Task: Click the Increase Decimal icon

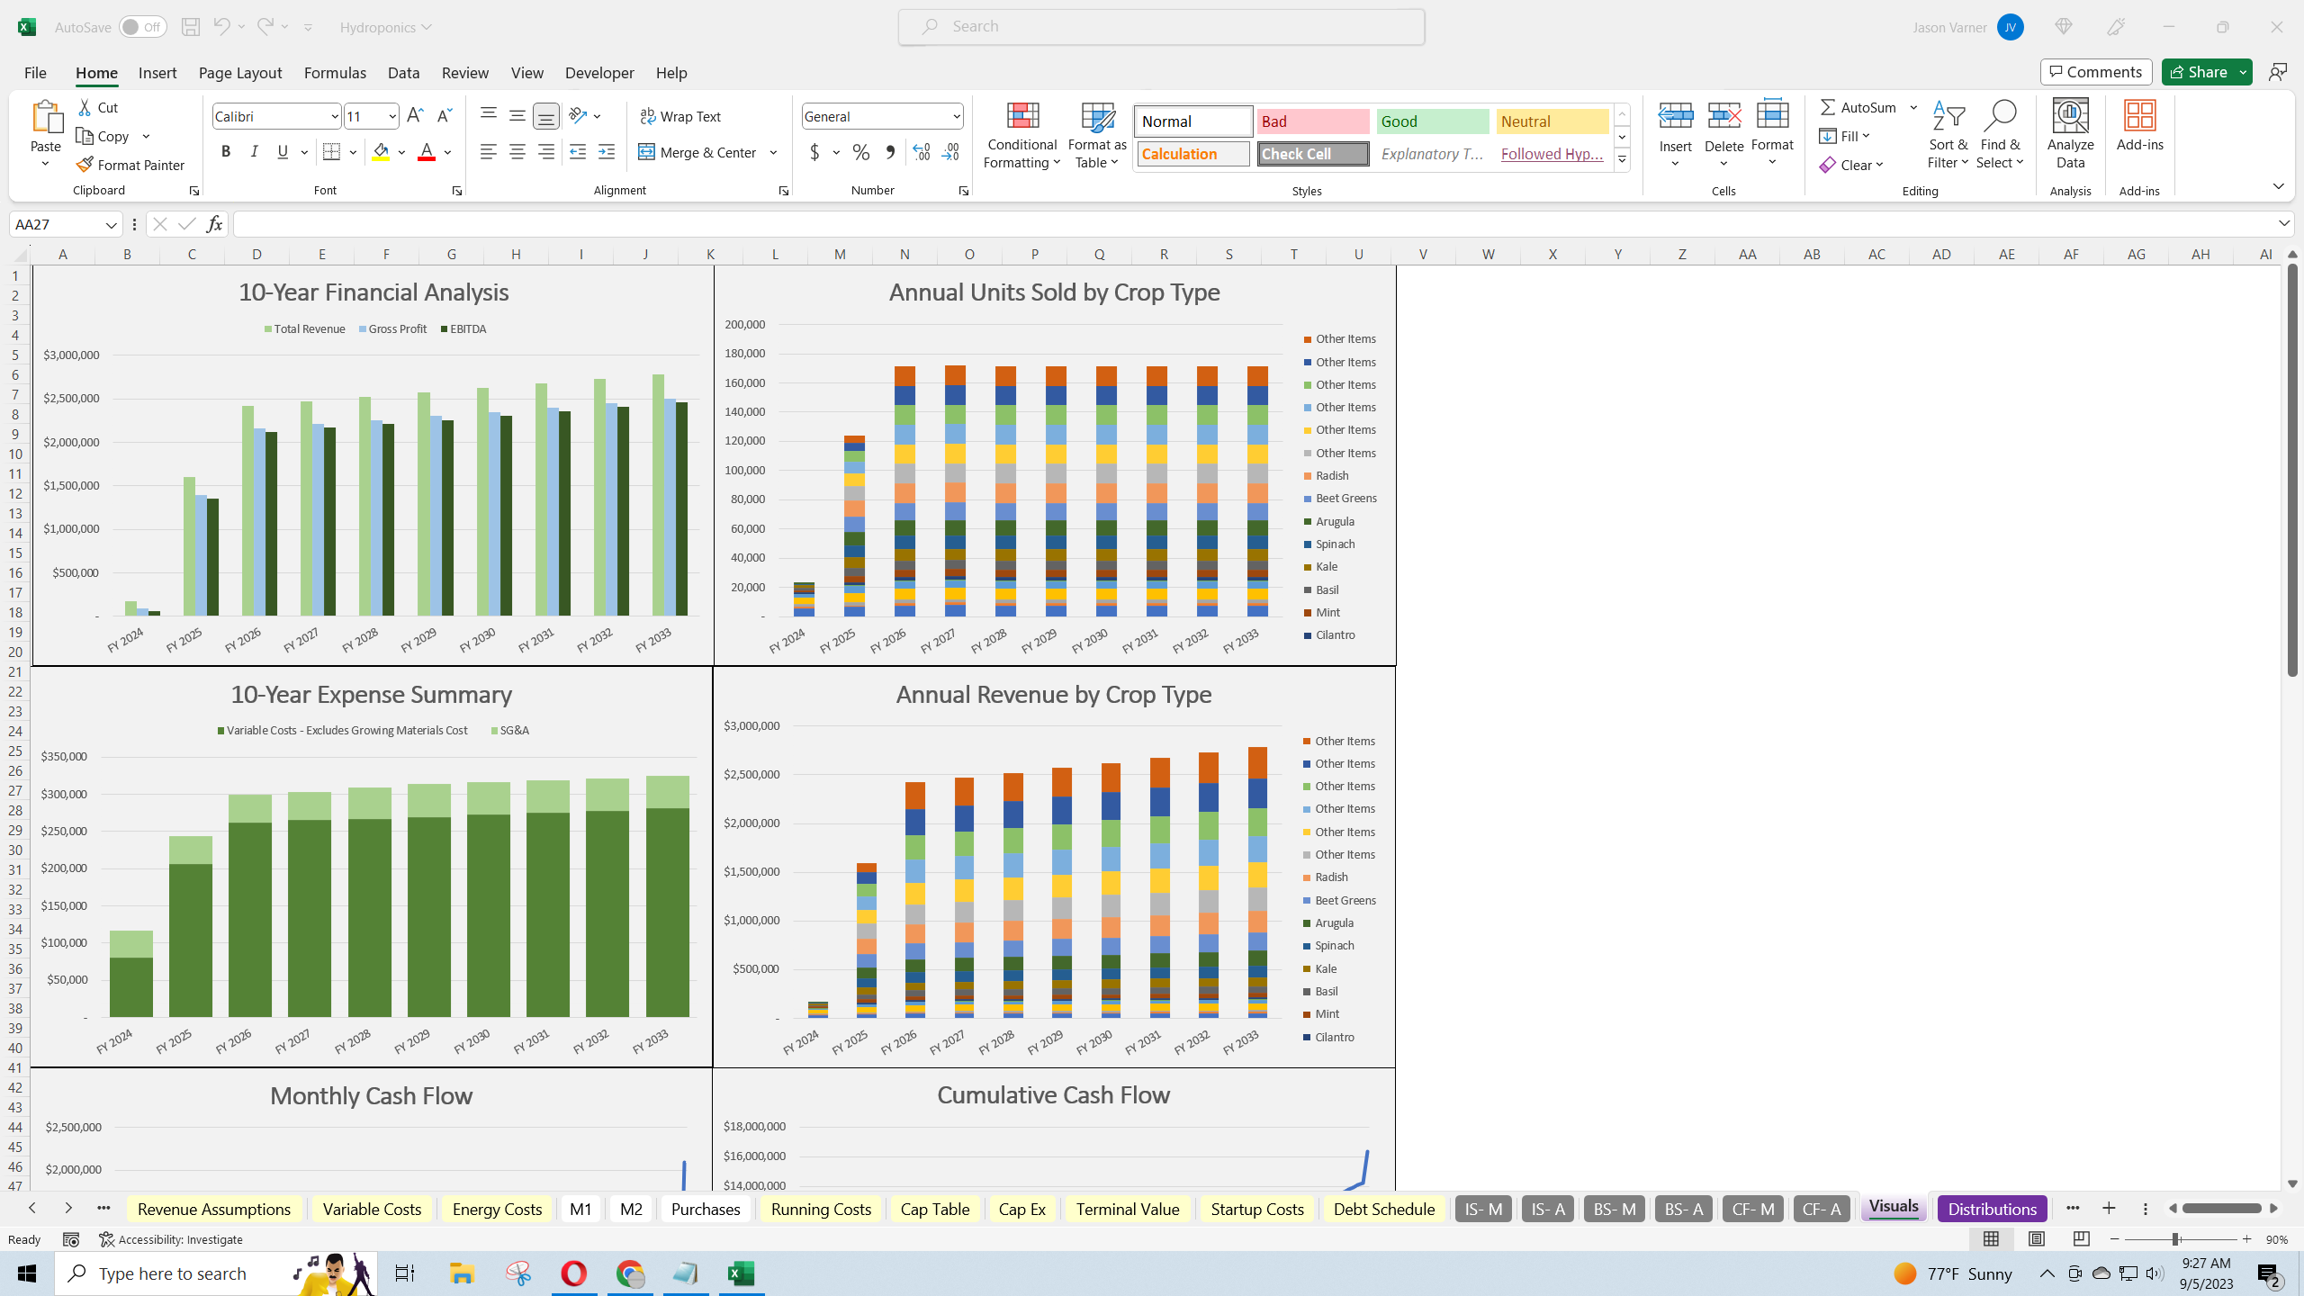Action: coord(921,152)
